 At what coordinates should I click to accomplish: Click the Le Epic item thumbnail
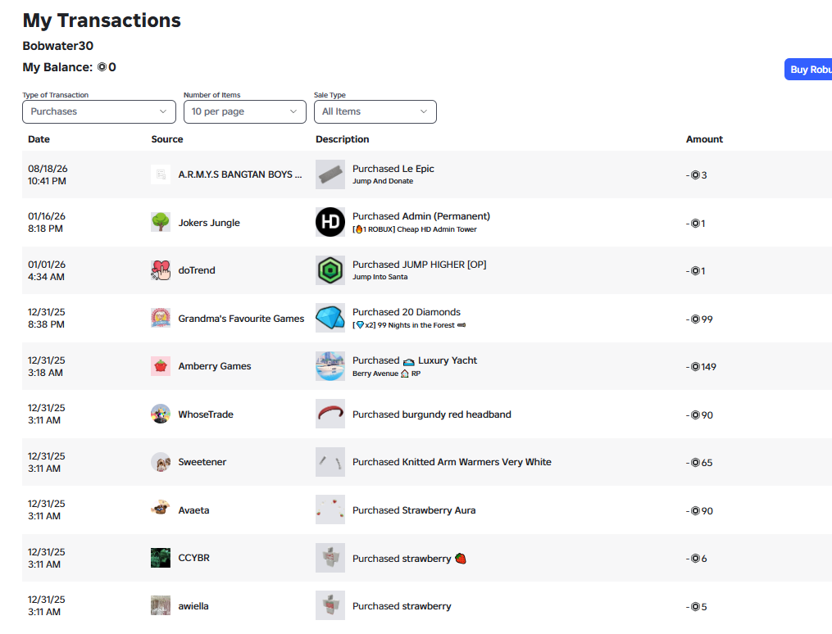click(x=330, y=174)
